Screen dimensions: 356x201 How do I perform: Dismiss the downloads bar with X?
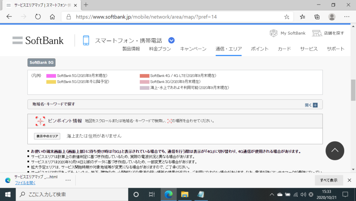(x=349, y=180)
